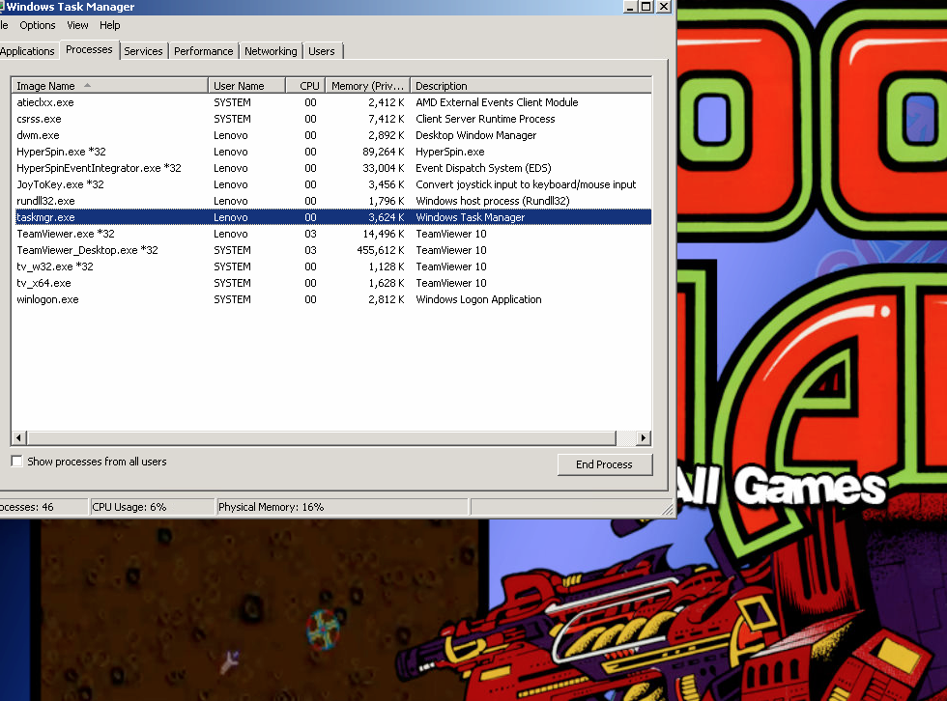This screenshot has height=701, width=947.
Task: Select the rundll32.exe process
Action: [x=332, y=201]
